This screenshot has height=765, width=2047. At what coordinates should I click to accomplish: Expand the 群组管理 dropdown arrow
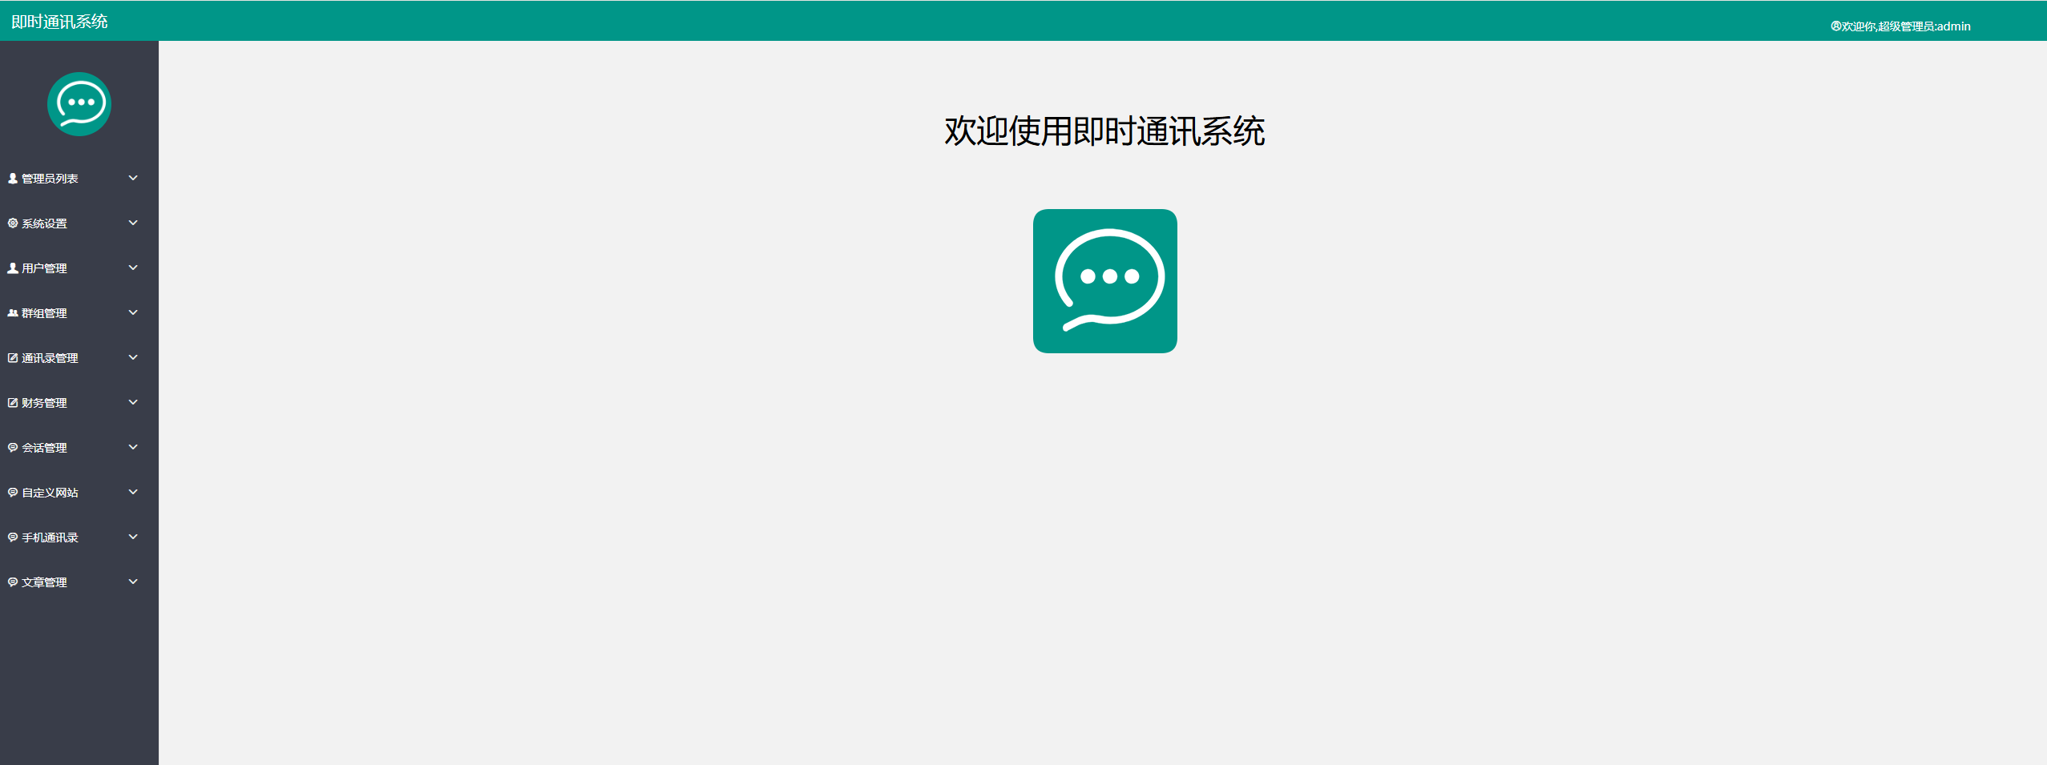[x=133, y=312]
